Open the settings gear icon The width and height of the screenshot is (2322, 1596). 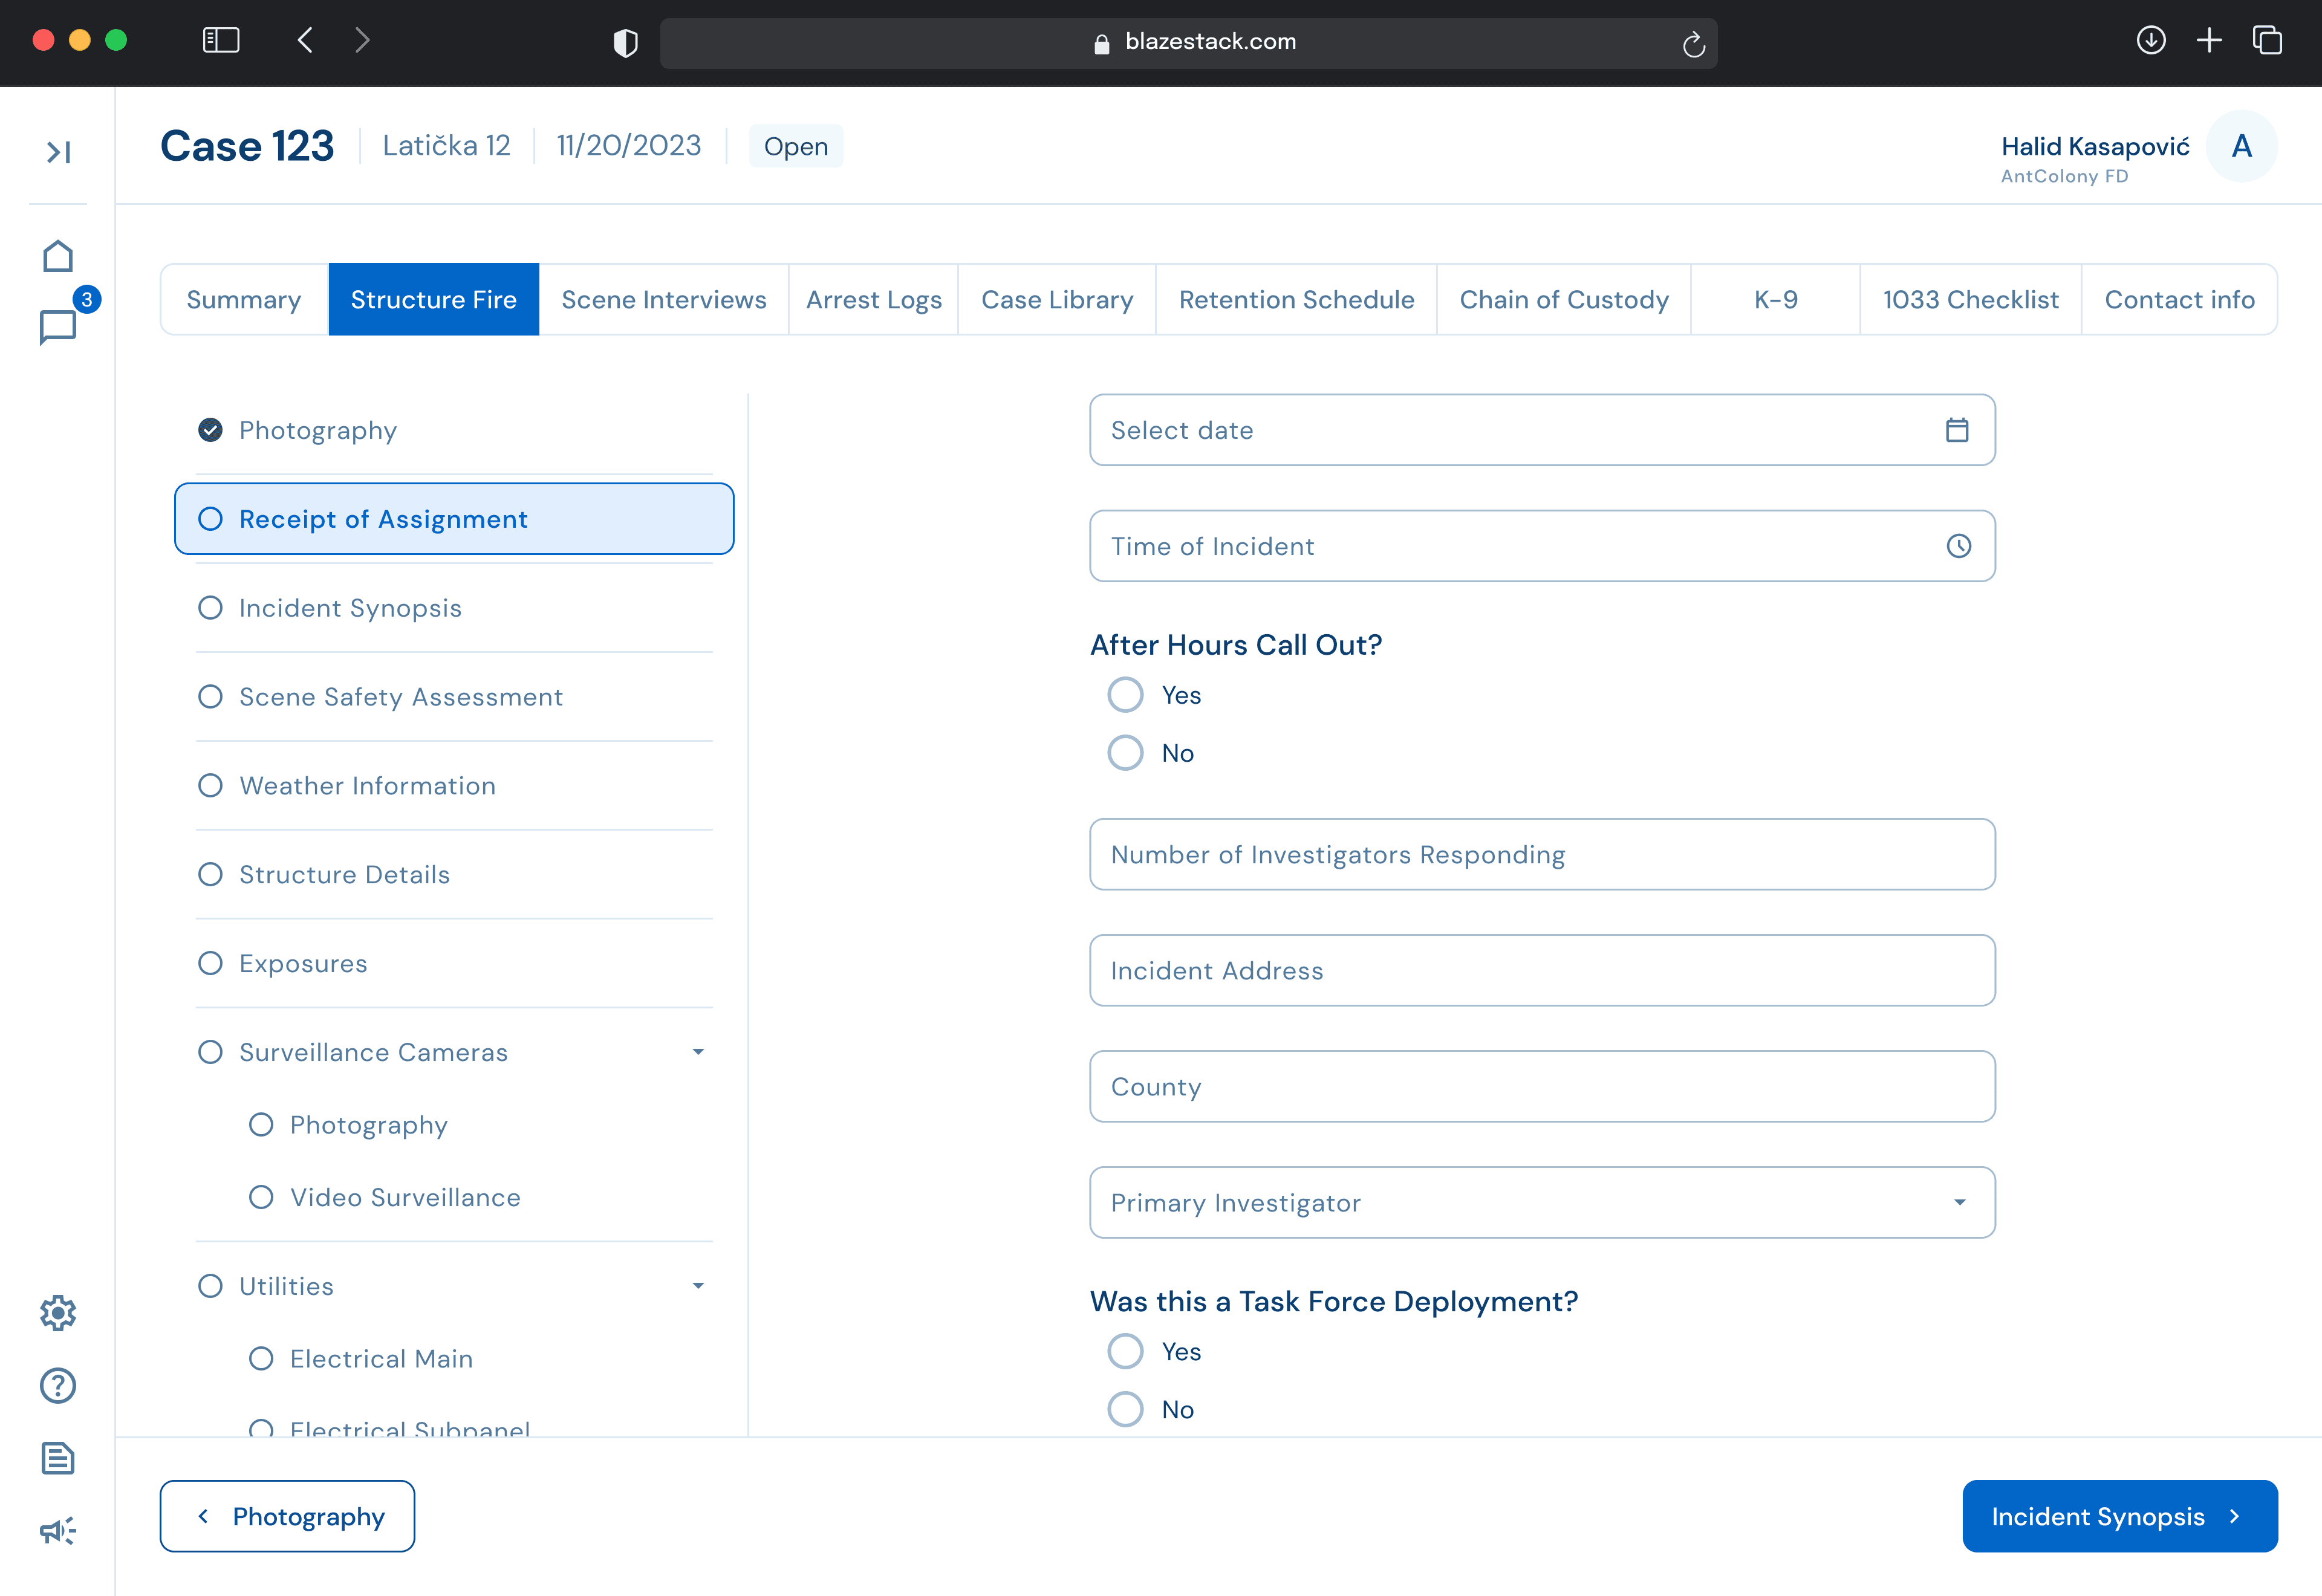(58, 1313)
